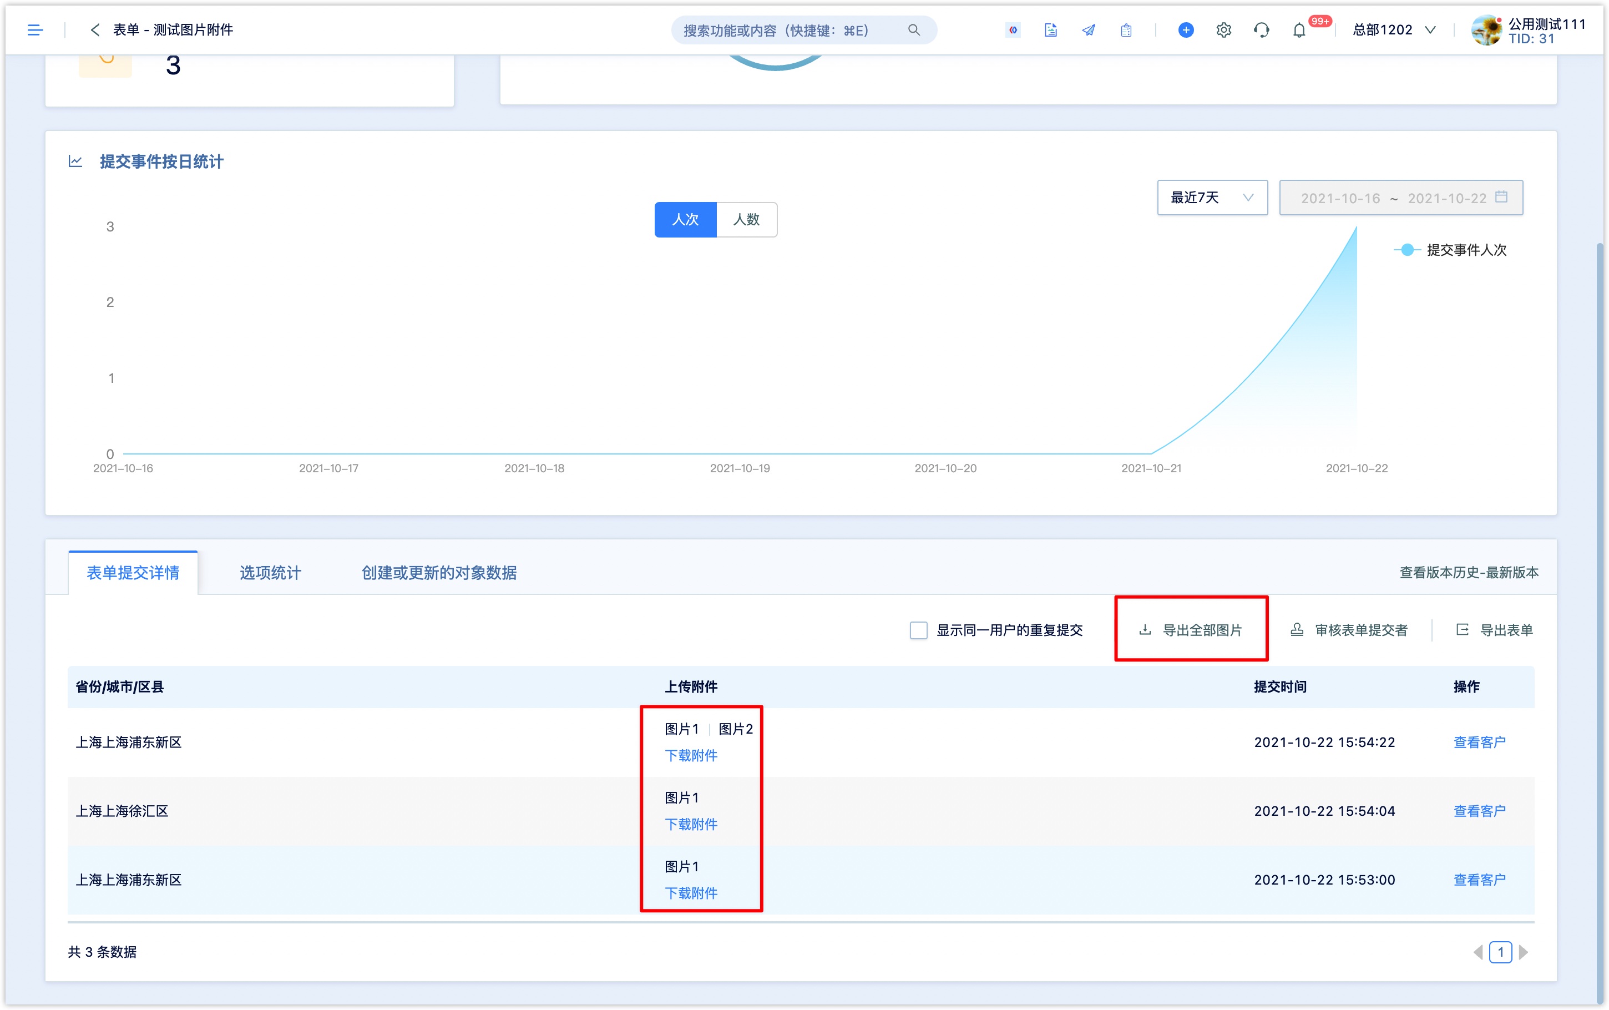
Task: Open the 表单提交详情 tab
Action: [x=133, y=573]
